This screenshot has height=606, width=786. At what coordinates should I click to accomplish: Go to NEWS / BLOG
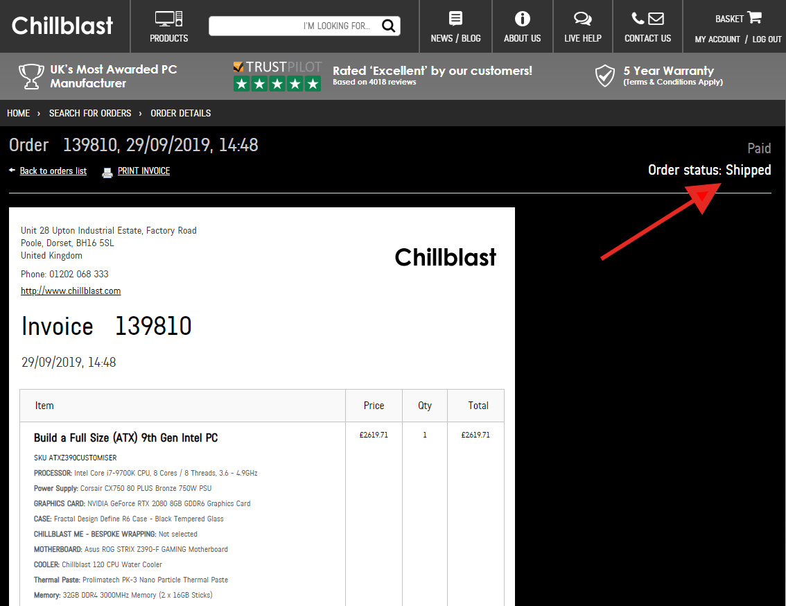click(455, 39)
